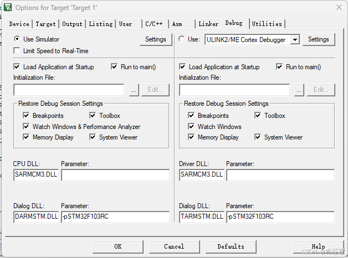Image resolution: width=348 pixels, height=258 pixels.
Task: Open Help for target options
Action: click(x=319, y=247)
